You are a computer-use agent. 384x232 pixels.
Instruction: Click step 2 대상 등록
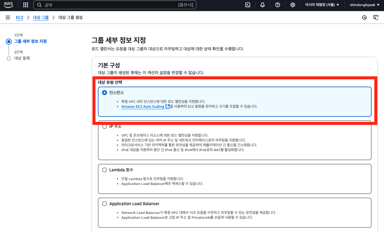click(22, 58)
